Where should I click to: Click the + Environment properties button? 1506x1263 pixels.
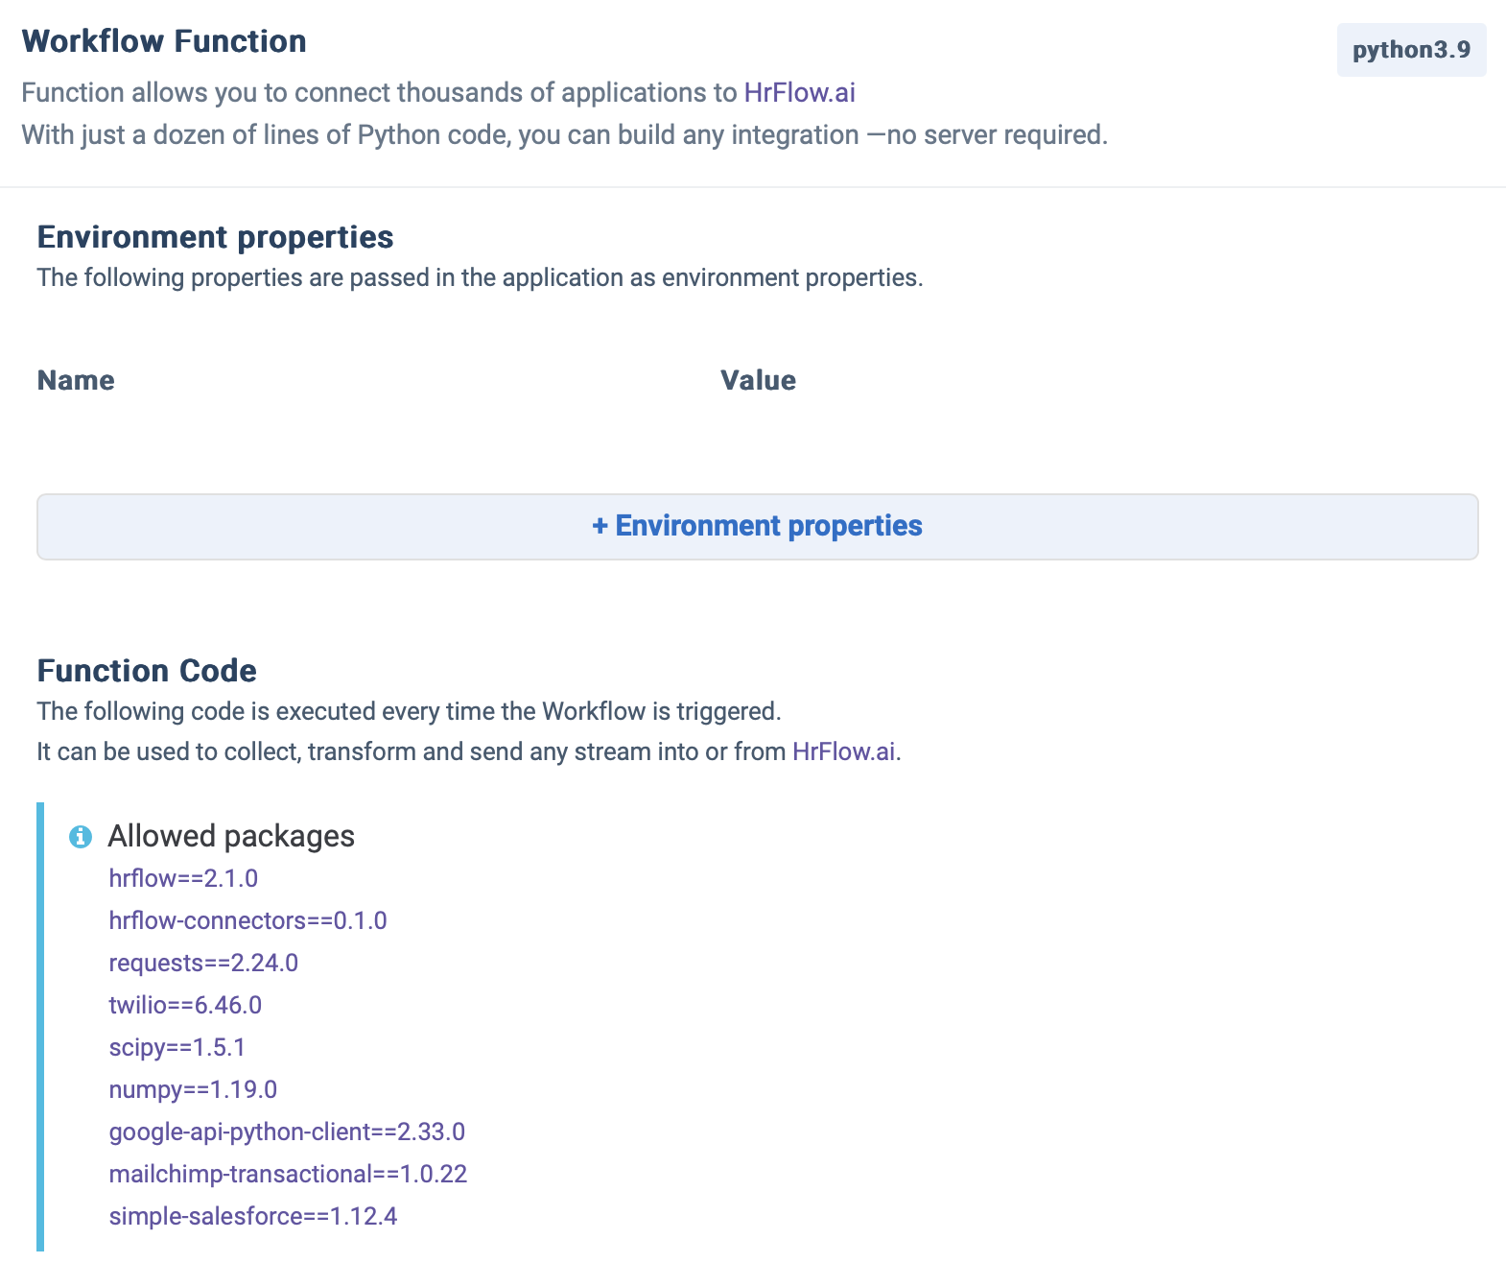click(757, 527)
